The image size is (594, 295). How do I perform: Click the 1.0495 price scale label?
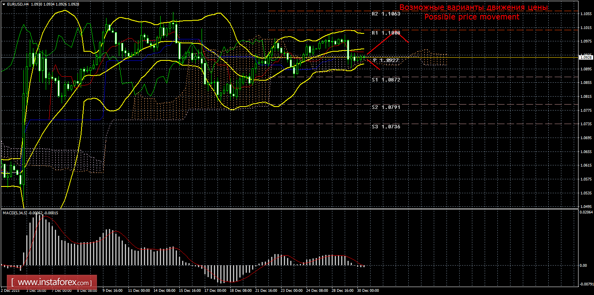[x=585, y=207]
